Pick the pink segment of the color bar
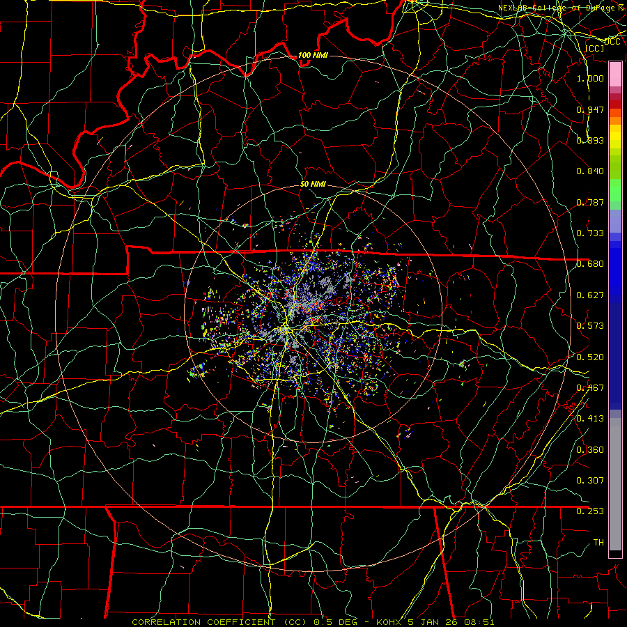Image resolution: width=627 pixels, height=627 pixels. [x=615, y=75]
